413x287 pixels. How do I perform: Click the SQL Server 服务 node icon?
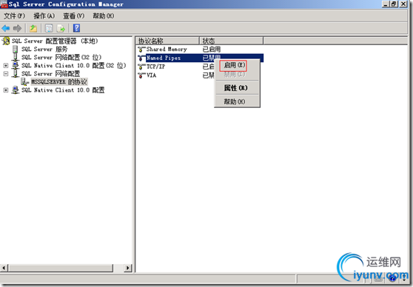pyautogui.click(x=16, y=50)
